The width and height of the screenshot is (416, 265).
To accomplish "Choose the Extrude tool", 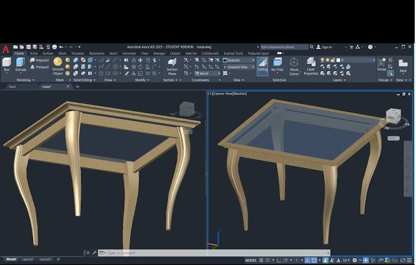I will [21, 65].
